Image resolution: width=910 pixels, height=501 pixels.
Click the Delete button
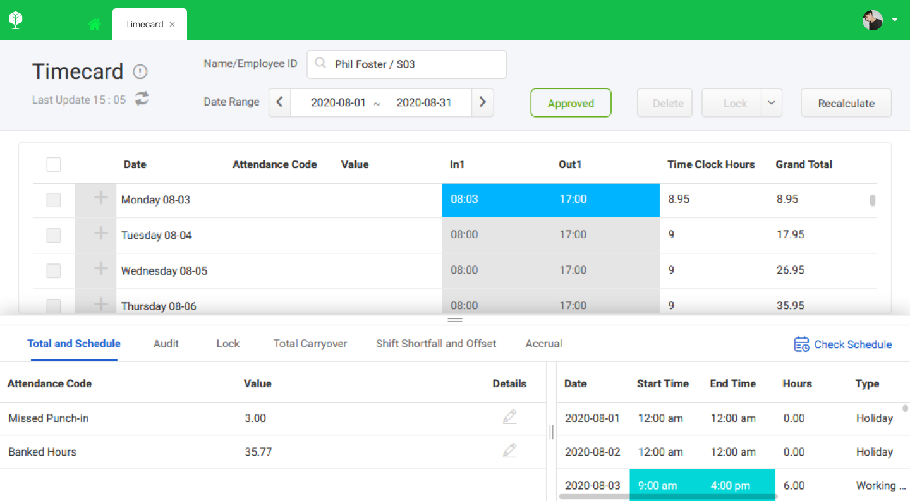click(x=665, y=103)
